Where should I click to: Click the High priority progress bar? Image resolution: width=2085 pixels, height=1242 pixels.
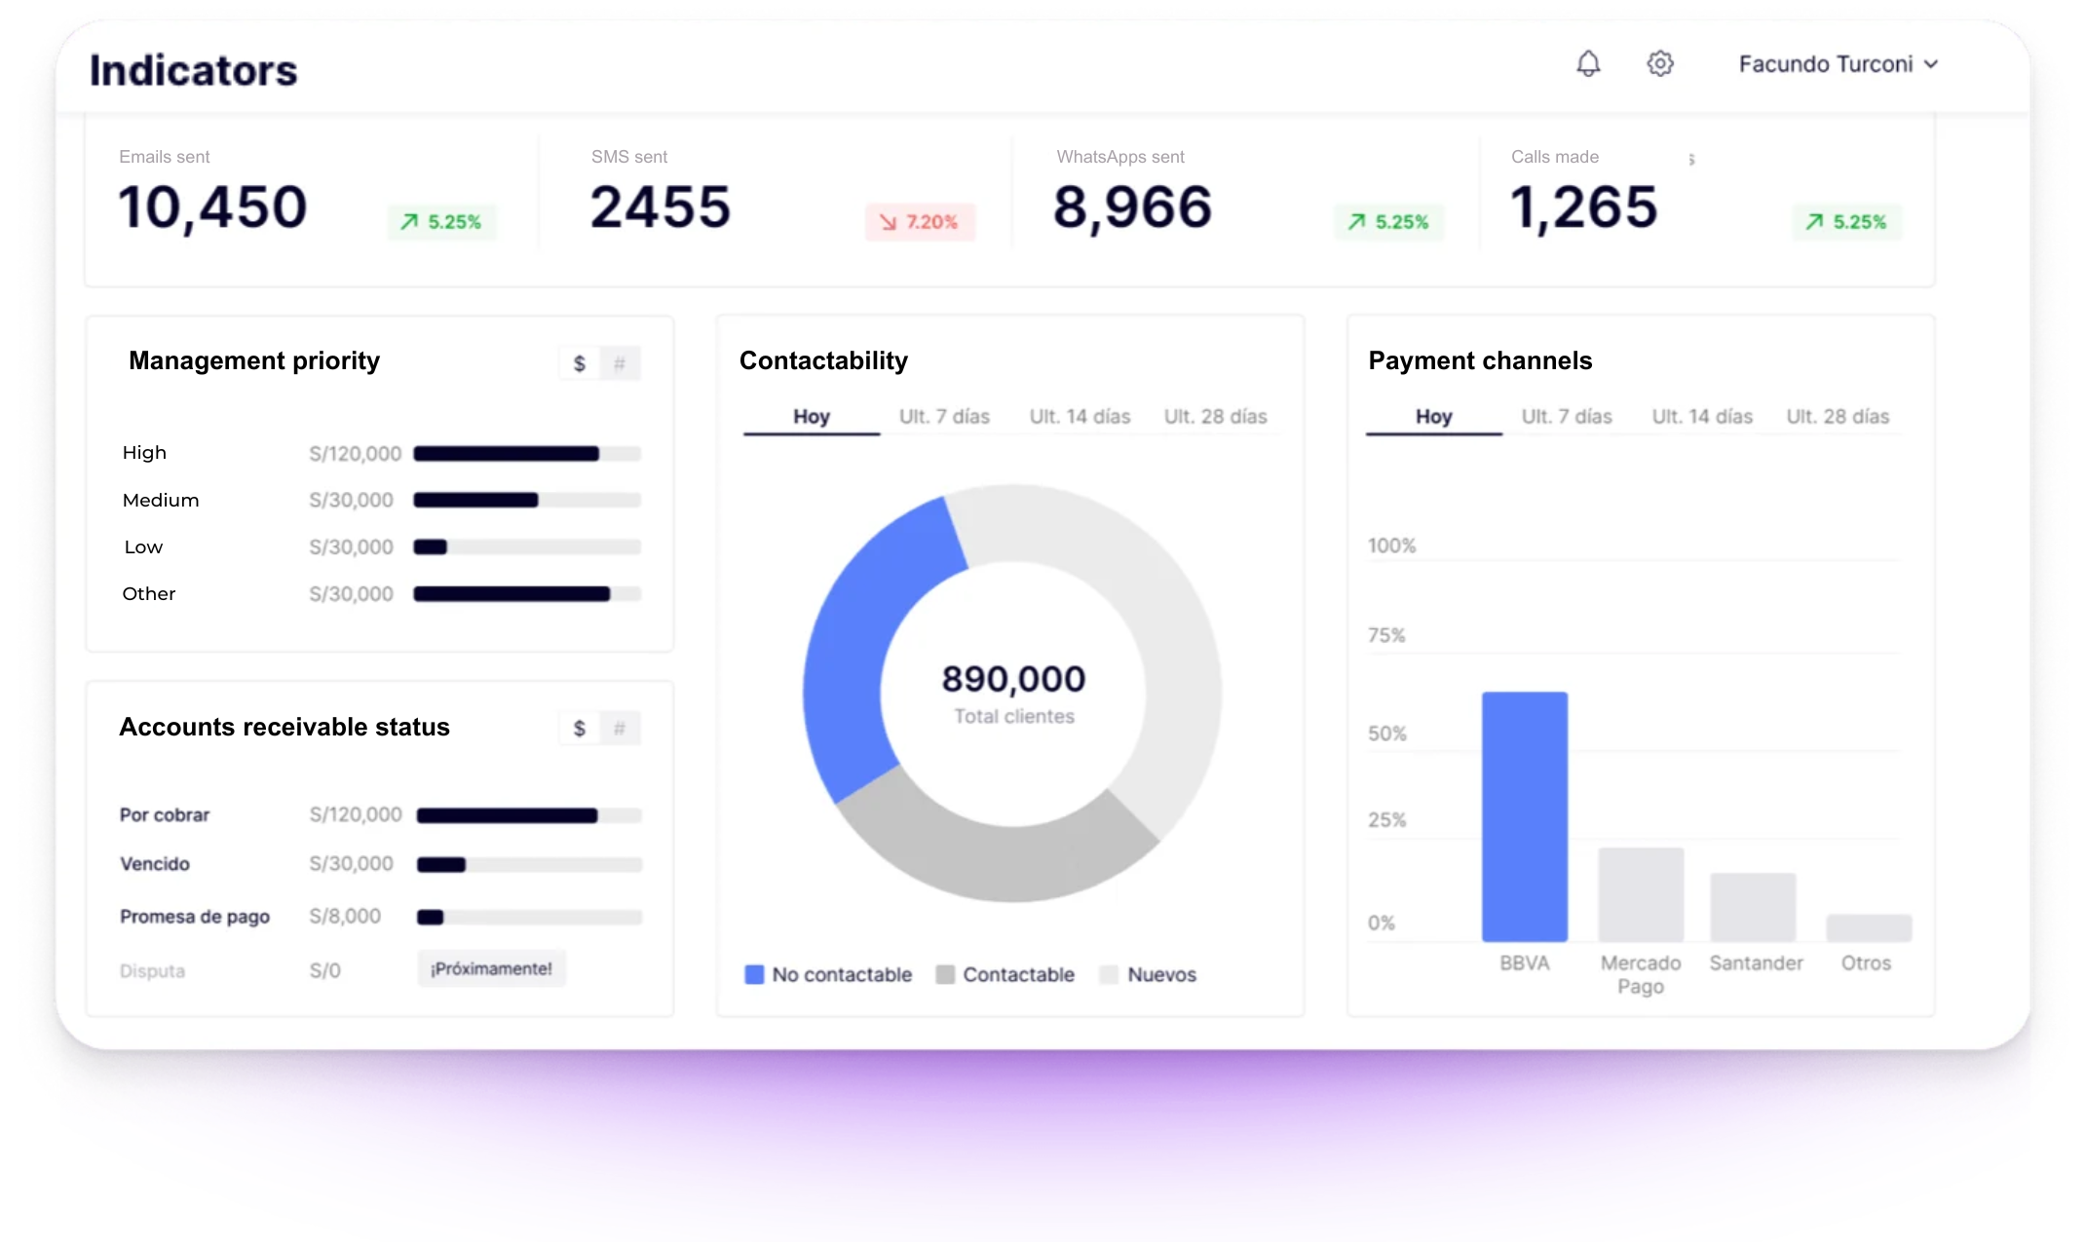(527, 454)
